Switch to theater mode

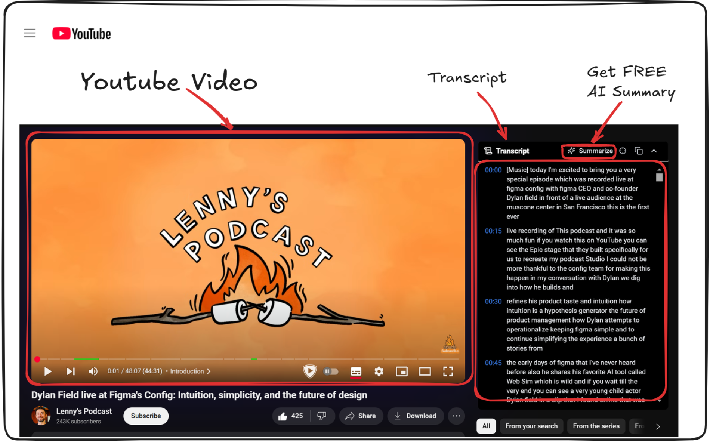click(x=425, y=371)
